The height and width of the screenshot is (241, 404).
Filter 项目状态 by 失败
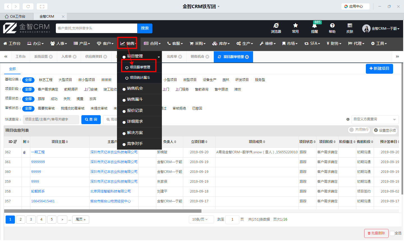click(67, 99)
